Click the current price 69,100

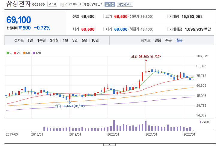click(x=19, y=20)
